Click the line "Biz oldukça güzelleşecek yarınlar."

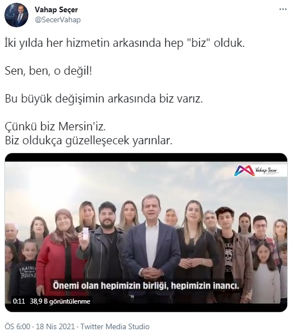88,140
